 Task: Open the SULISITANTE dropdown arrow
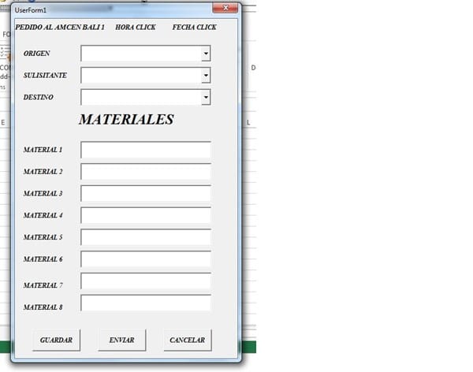(206, 75)
